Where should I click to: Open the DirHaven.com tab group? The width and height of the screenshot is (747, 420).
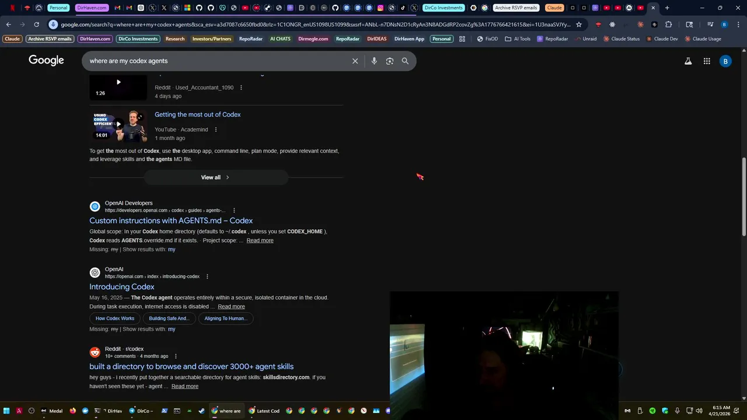[x=92, y=8]
